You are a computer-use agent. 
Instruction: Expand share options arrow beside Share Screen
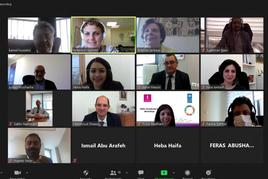click(174, 173)
